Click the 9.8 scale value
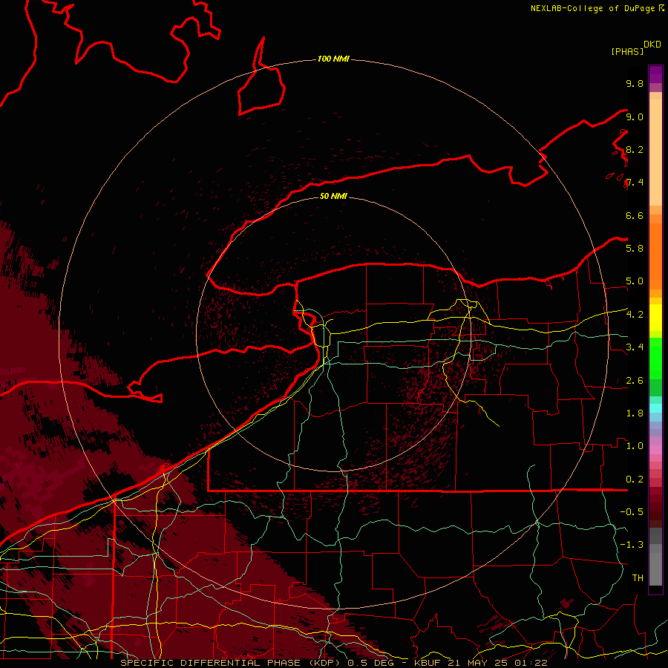Screen dimensions: 668x668 [x=635, y=83]
